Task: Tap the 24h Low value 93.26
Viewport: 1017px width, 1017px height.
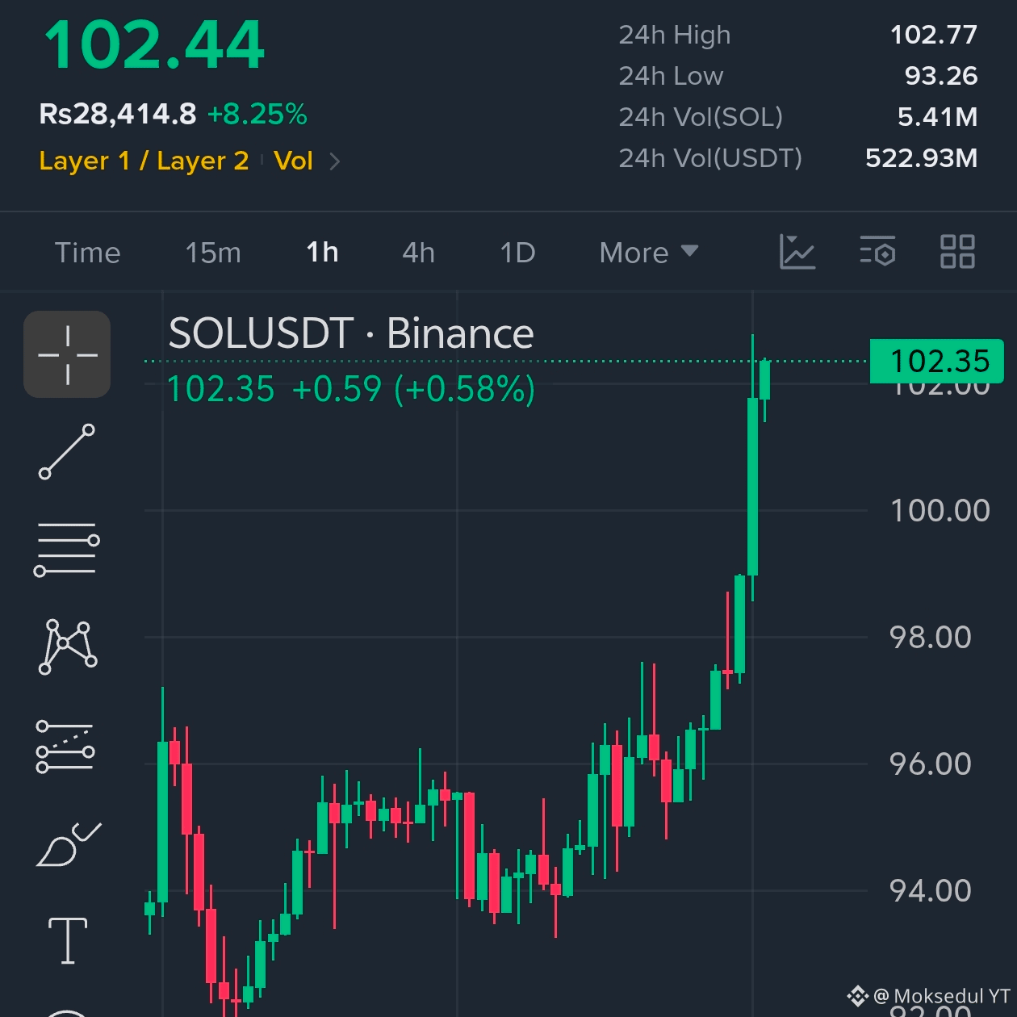Action: (x=941, y=76)
